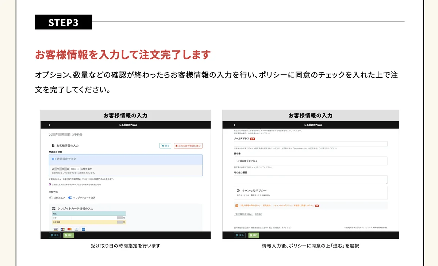438x266 pixels.
Task: Toggle the 時間指定で注文 switch
Action: [54, 159]
